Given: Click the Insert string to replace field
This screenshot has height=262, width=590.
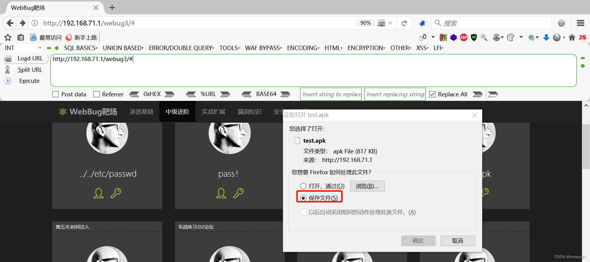Looking at the screenshot, I should point(331,94).
